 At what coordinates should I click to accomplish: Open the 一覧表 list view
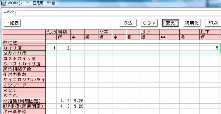point(12,23)
